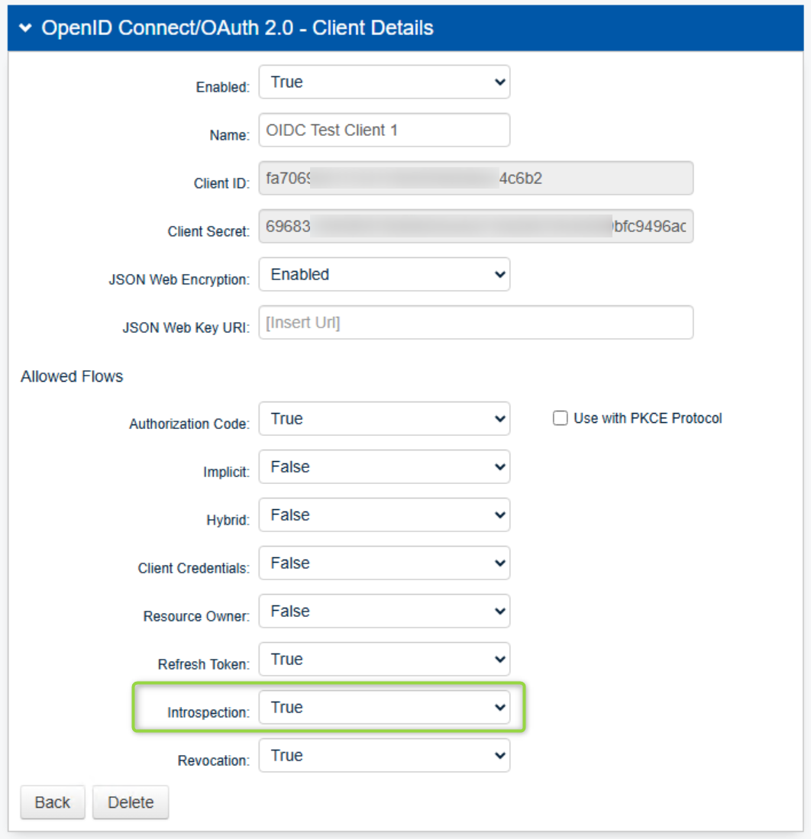Click the Introspection label text
The image size is (811, 839).
click(x=208, y=712)
